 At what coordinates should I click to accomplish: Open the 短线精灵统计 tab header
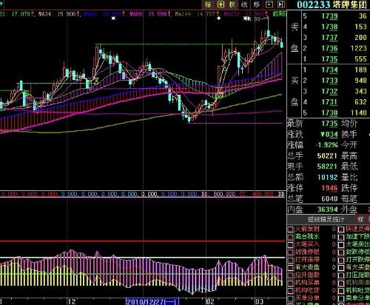coord(326,219)
